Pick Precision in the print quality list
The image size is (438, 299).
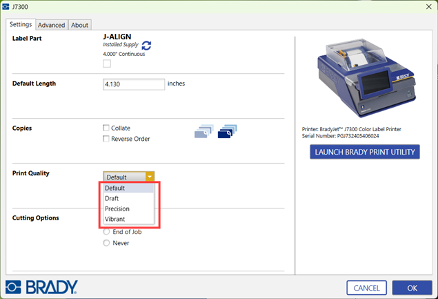(117, 209)
